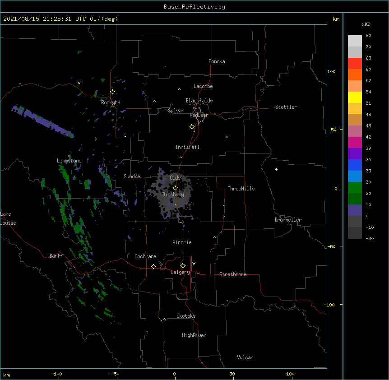Click the Olds town label
The height and width of the screenshot is (380, 389).
click(175, 178)
